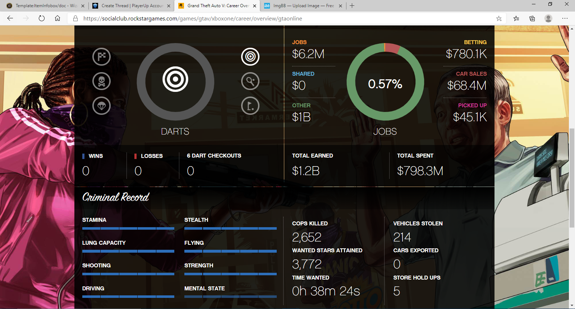Click the Flying skill bar
Image resolution: width=575 pixels, height=309 pixels.
pos(230,251)
